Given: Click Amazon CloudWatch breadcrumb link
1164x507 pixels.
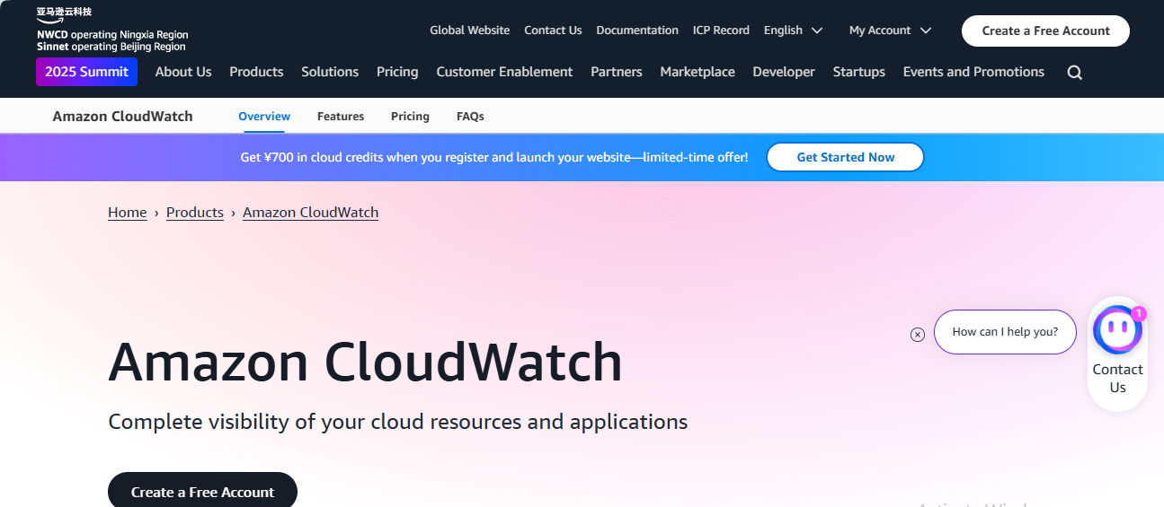Looking at the screenshot, I should click(x=310, y=213).
